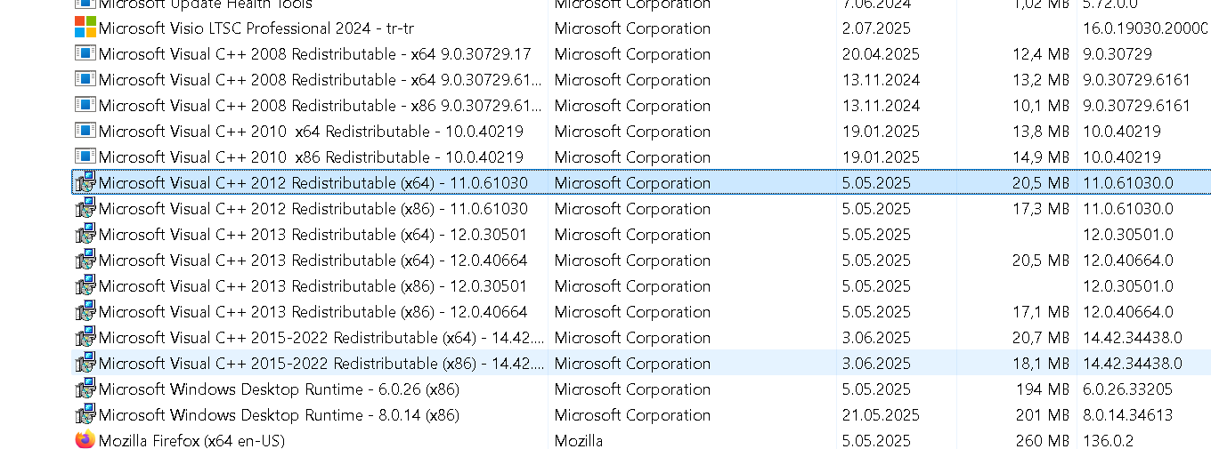Click the size value 18,1 MB

[x=1041, y=364]
